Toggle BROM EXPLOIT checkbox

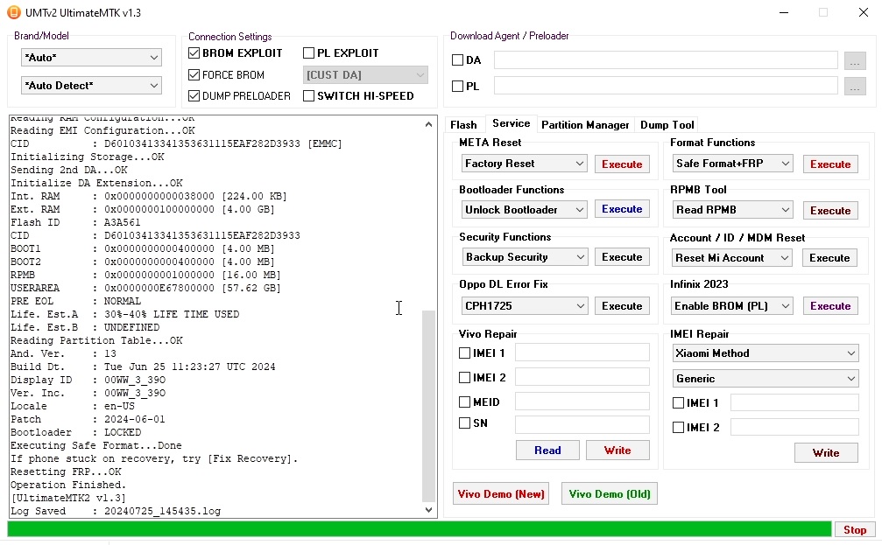(194, 52)
